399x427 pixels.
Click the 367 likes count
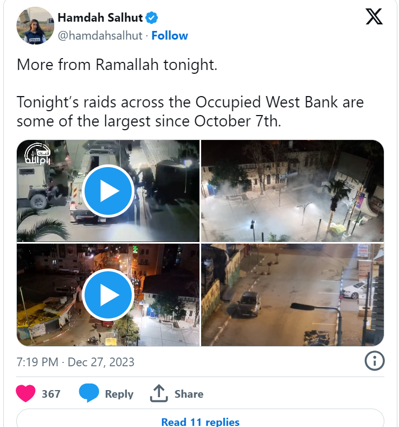pos(51,394)
